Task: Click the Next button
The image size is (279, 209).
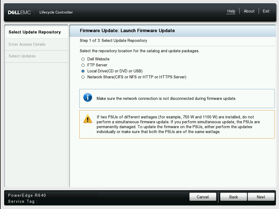Action: [x=261, y=197]
